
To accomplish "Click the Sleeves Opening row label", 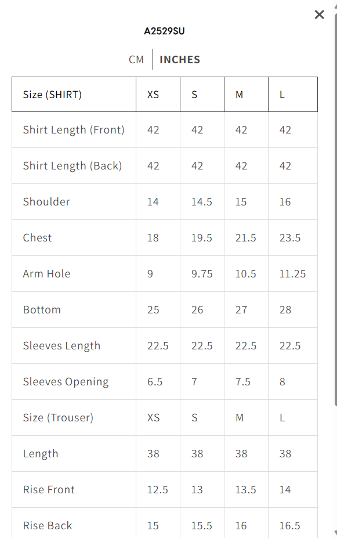I will coord(65,381).
